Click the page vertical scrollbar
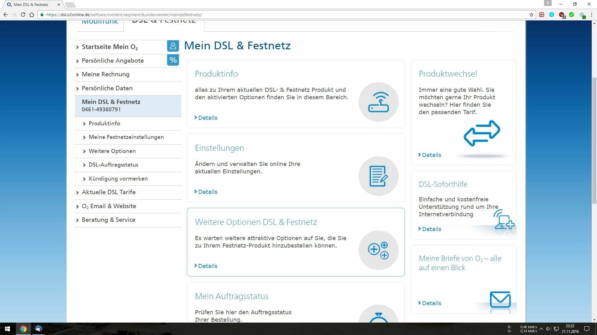597x335 pixels. click(594, 140)
